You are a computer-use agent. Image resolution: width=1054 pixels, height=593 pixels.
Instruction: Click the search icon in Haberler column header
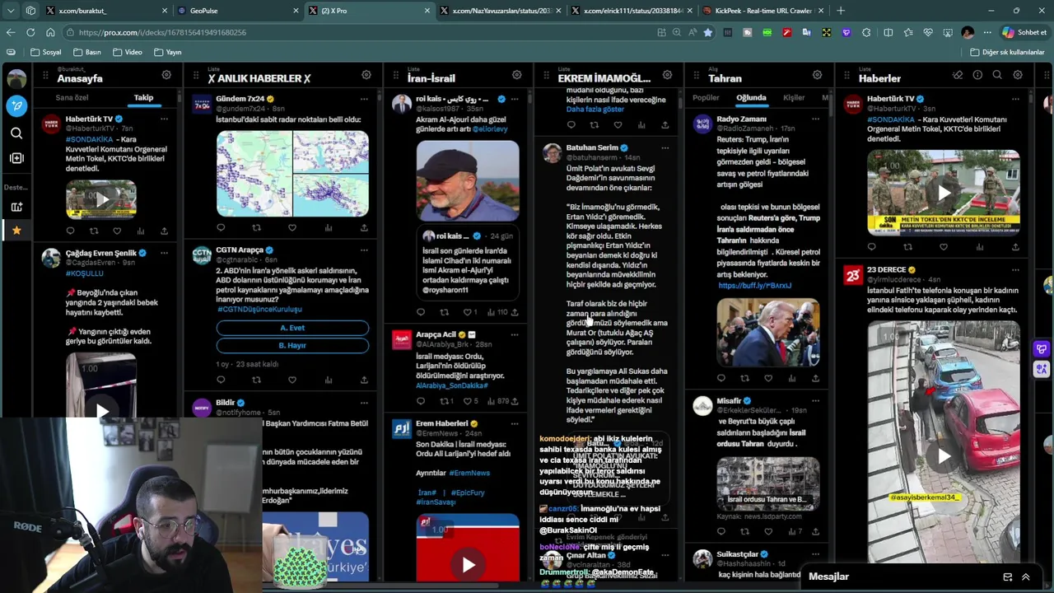pyautogui.click(x=997, y=75)
